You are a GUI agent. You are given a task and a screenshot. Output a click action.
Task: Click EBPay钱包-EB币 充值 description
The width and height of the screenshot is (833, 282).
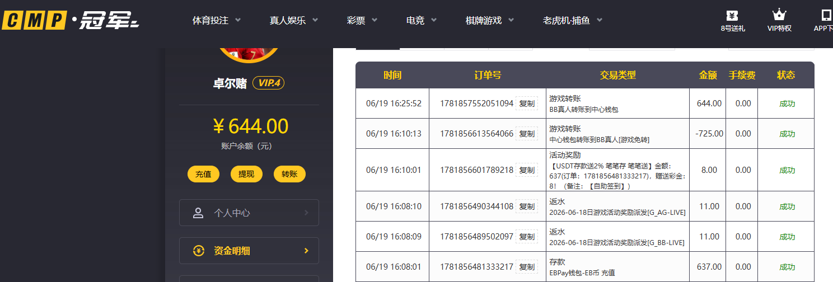pos(582,273)
